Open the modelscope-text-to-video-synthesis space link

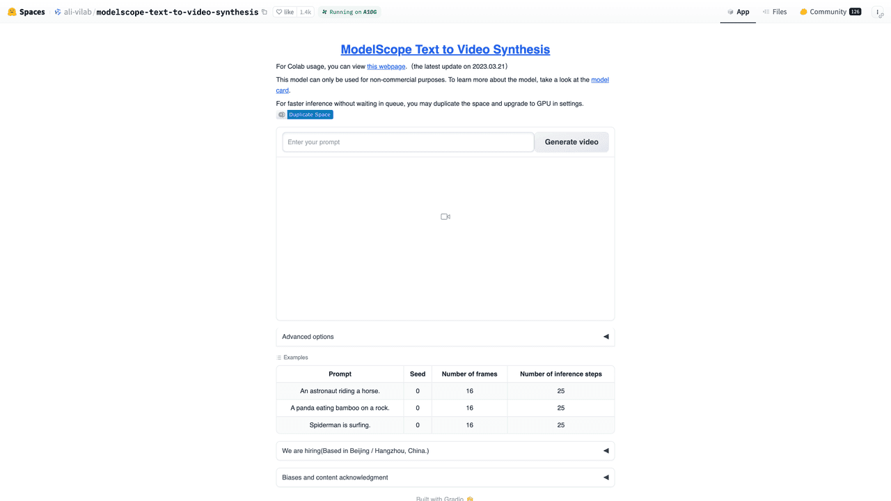pyautogui.click(x=178, y=12)
